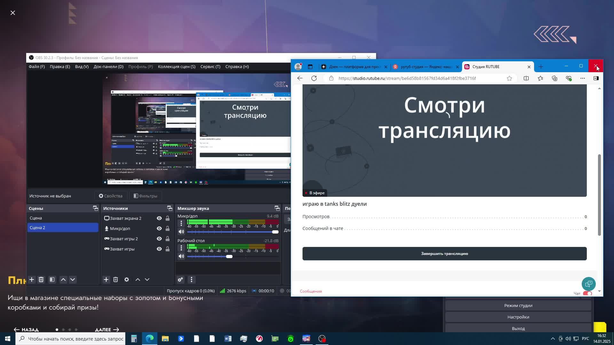Undock the Сцены panel
This screenshot has width=614, height=345.
95,208
